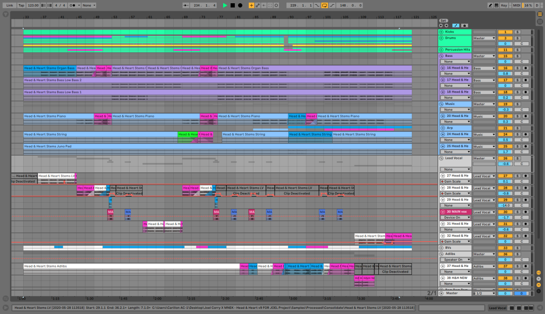Collapse the 20 Head & He track
545x314 pixels.
tap(443, 116)
